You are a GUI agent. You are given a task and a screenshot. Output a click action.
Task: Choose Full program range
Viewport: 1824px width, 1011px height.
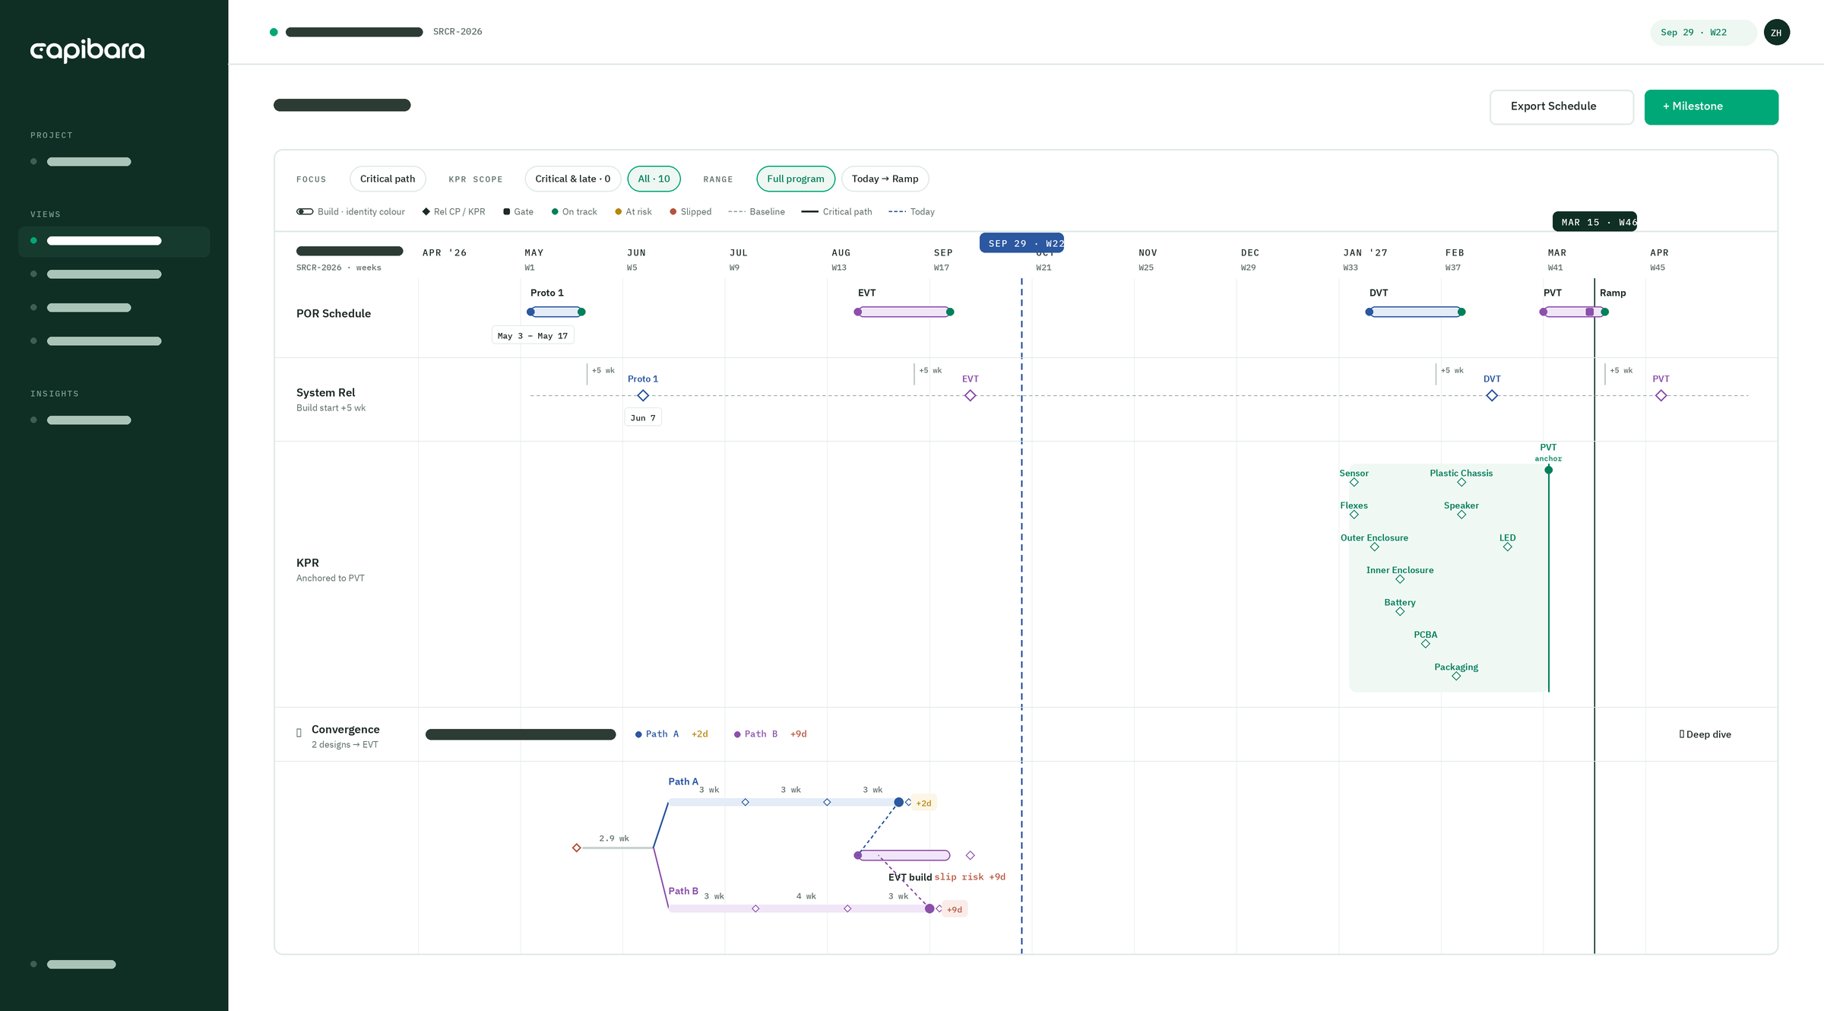coord(796,179)
